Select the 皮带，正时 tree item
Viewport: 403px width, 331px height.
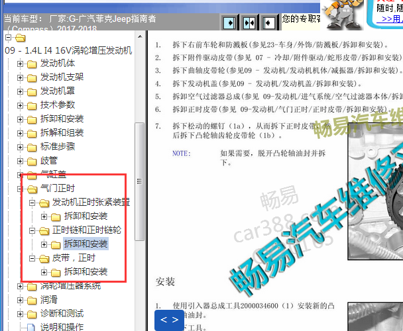coord(74,258)
